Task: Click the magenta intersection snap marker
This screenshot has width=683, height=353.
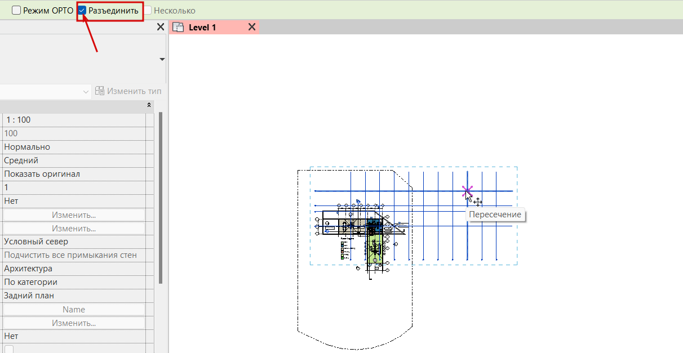Action: click(467, 191)
